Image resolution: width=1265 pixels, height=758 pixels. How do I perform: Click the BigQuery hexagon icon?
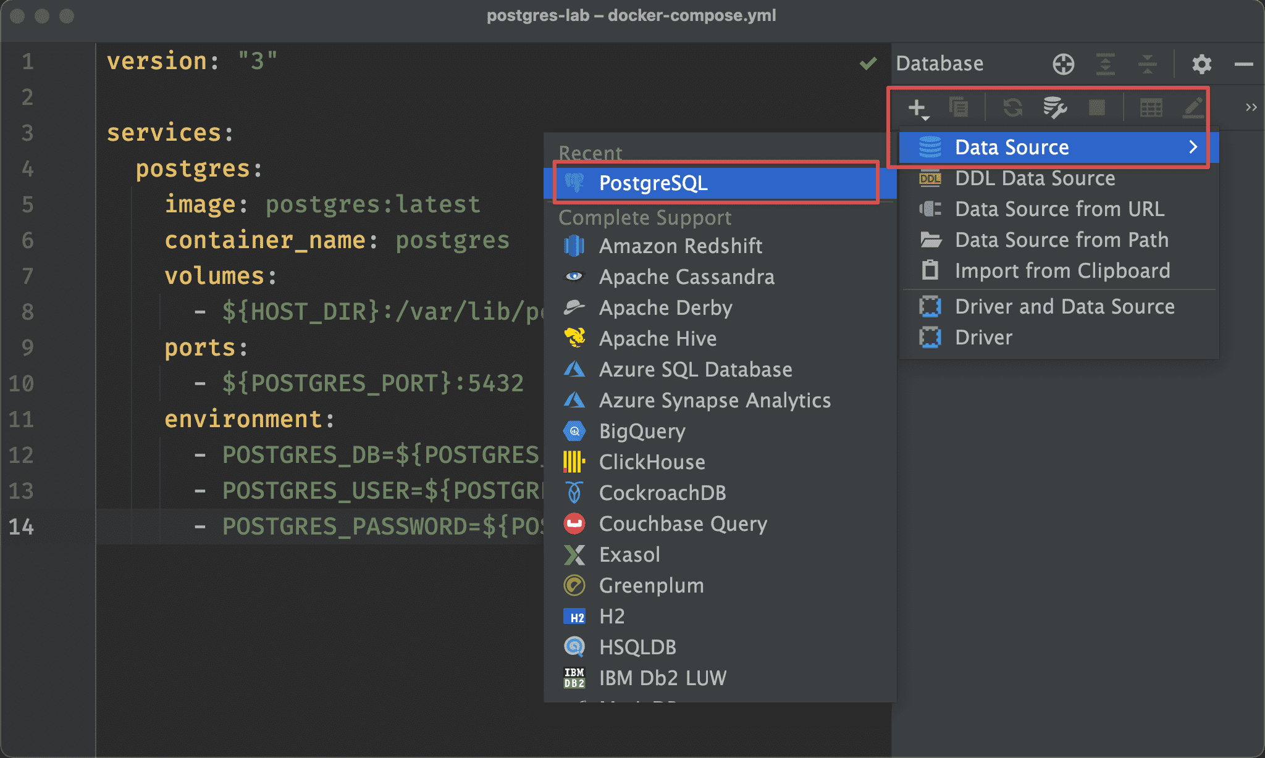click(574, 431)
